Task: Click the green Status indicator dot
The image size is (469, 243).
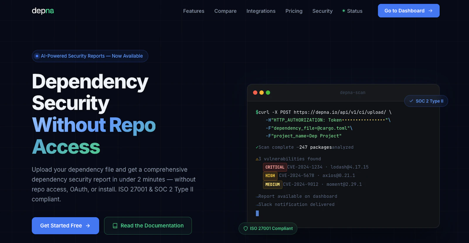Action: [344, 11]
